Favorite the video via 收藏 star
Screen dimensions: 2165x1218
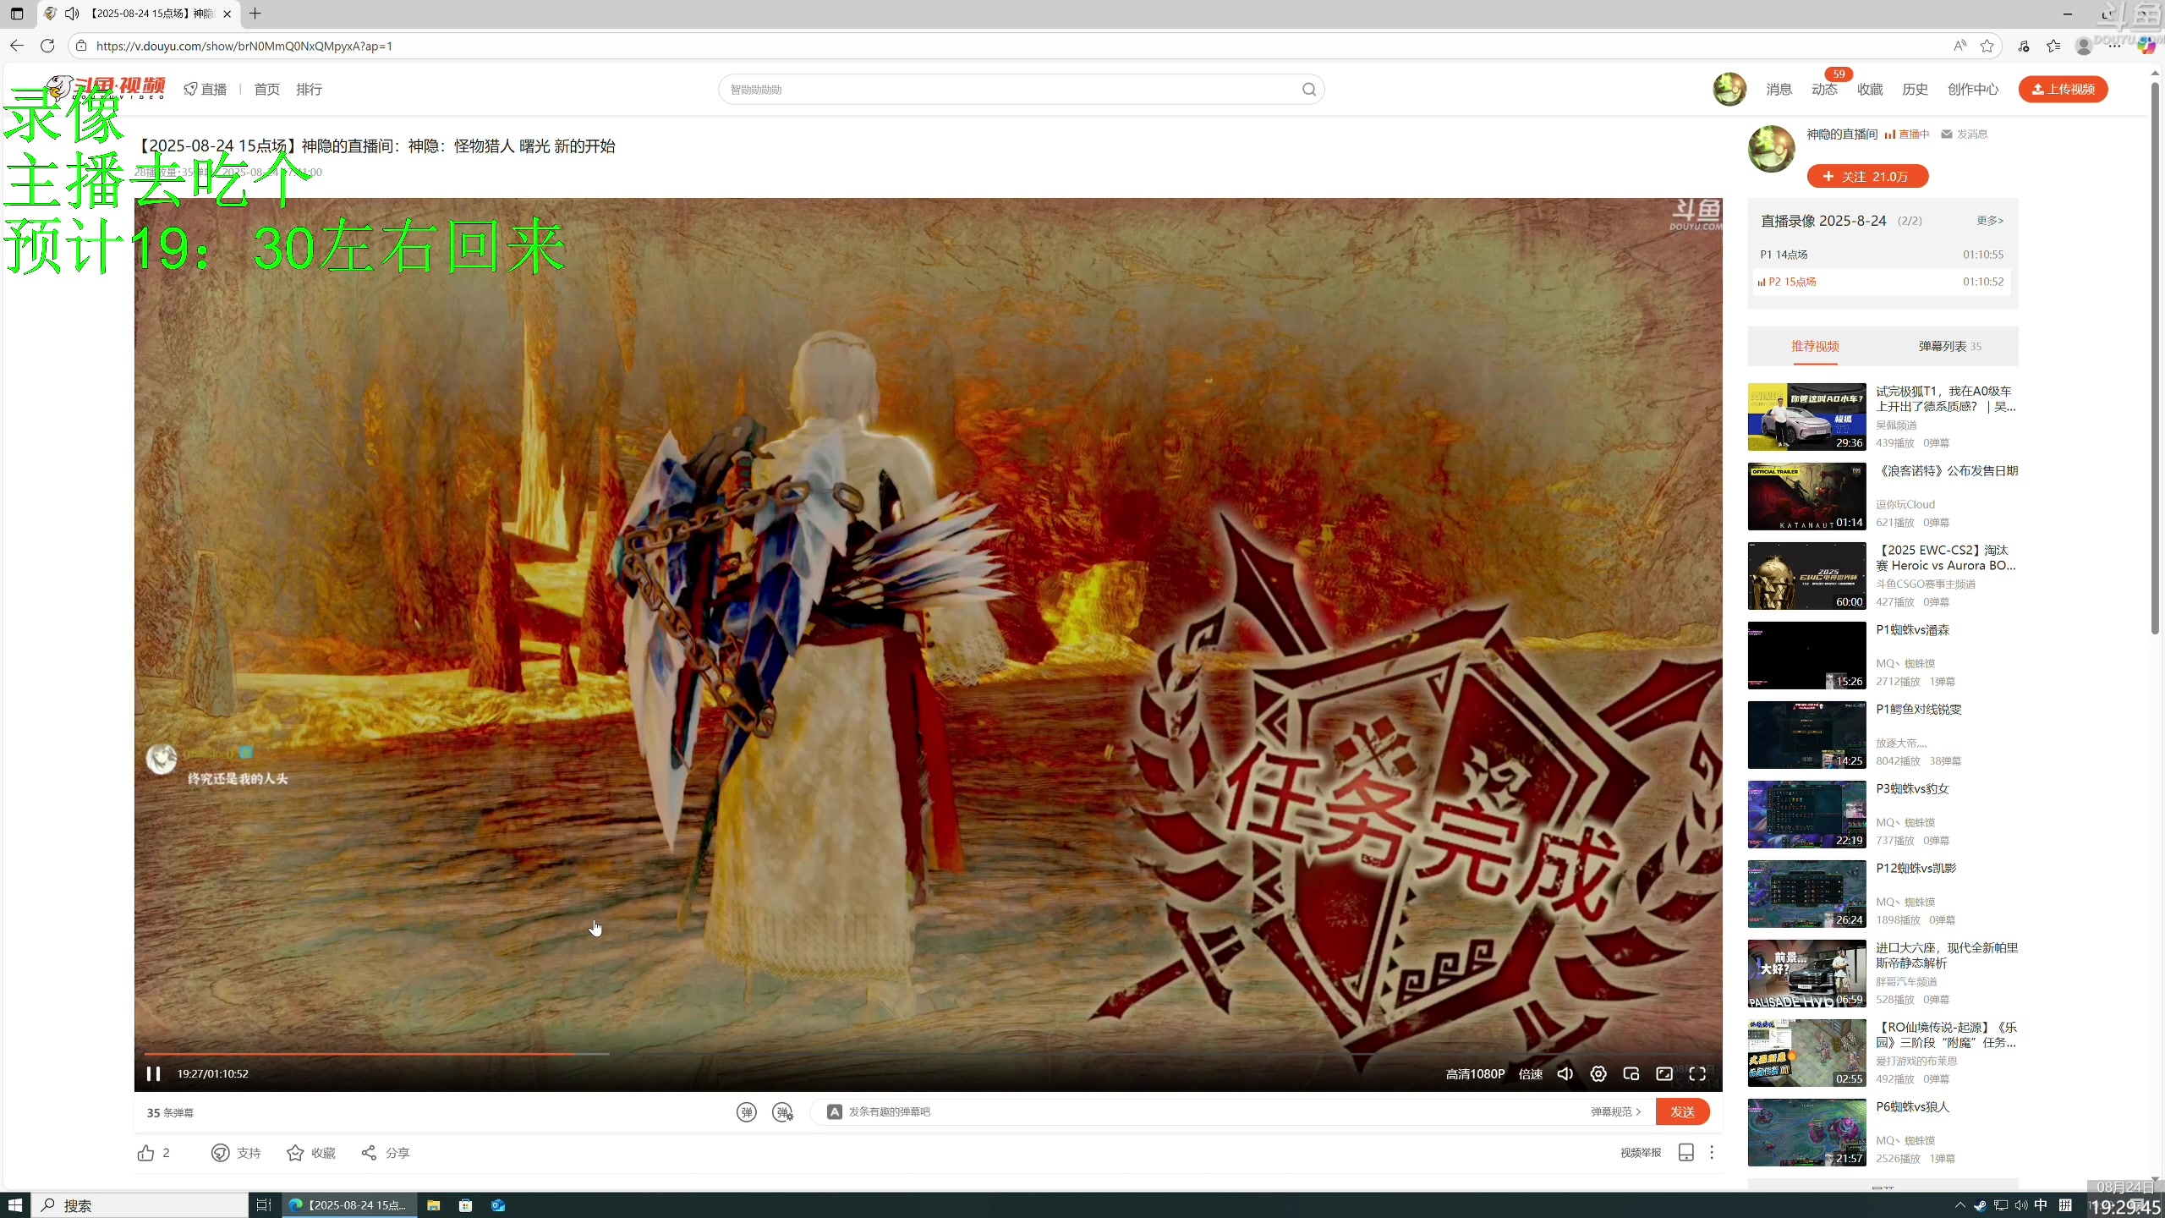point(295,1153)
